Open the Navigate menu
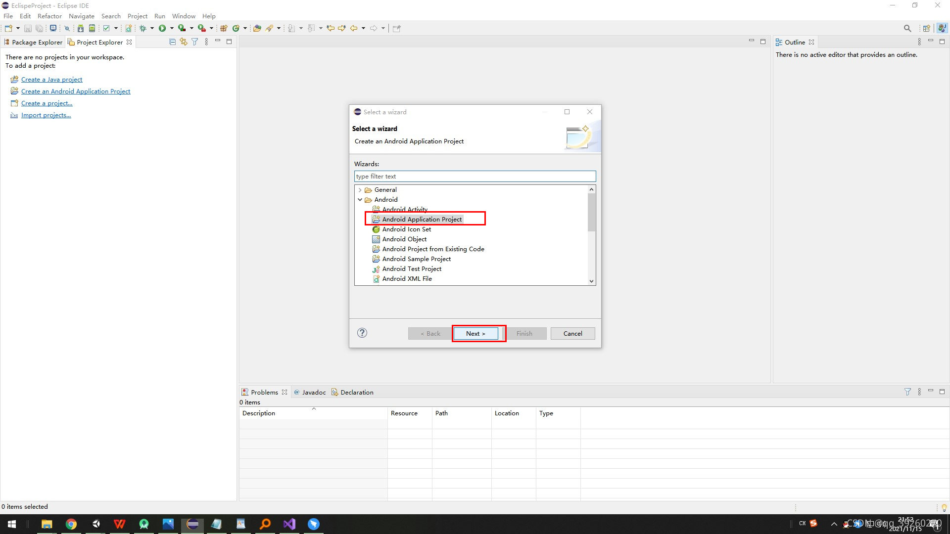This screenshot has width=950, height=534. click(81, 16)
